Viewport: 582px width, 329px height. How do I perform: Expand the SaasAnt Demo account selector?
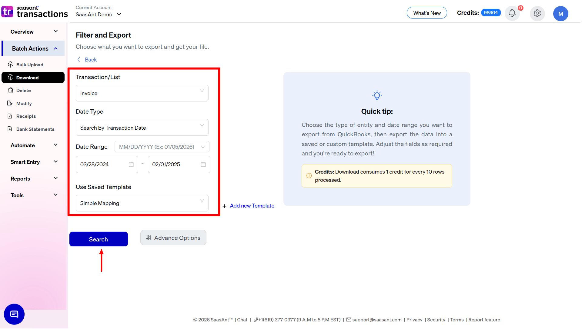pos(119,14)
